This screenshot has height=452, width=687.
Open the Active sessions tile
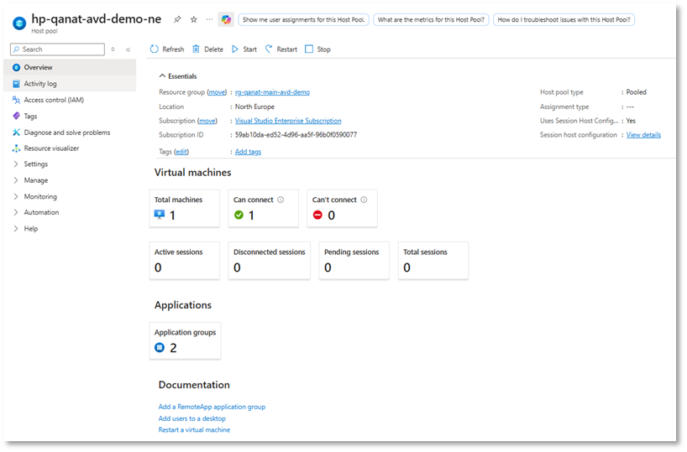coord(185,261)
